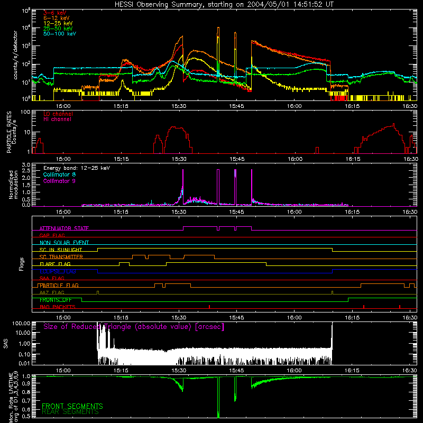Click the LO channel legend label
The width and height of the screenshot is (423, 423).
(58, 114)
